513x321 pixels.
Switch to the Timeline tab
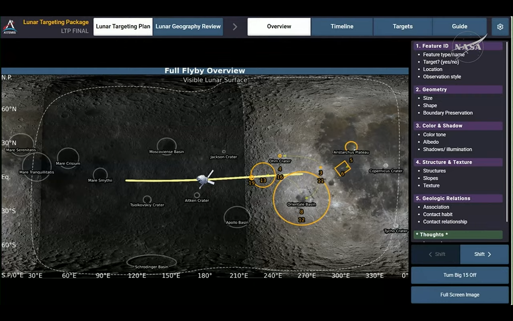pos(342,26)
